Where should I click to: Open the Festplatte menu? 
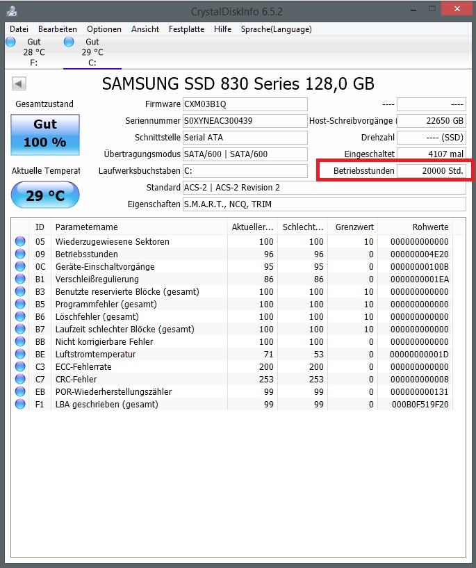tap(186, 29)
